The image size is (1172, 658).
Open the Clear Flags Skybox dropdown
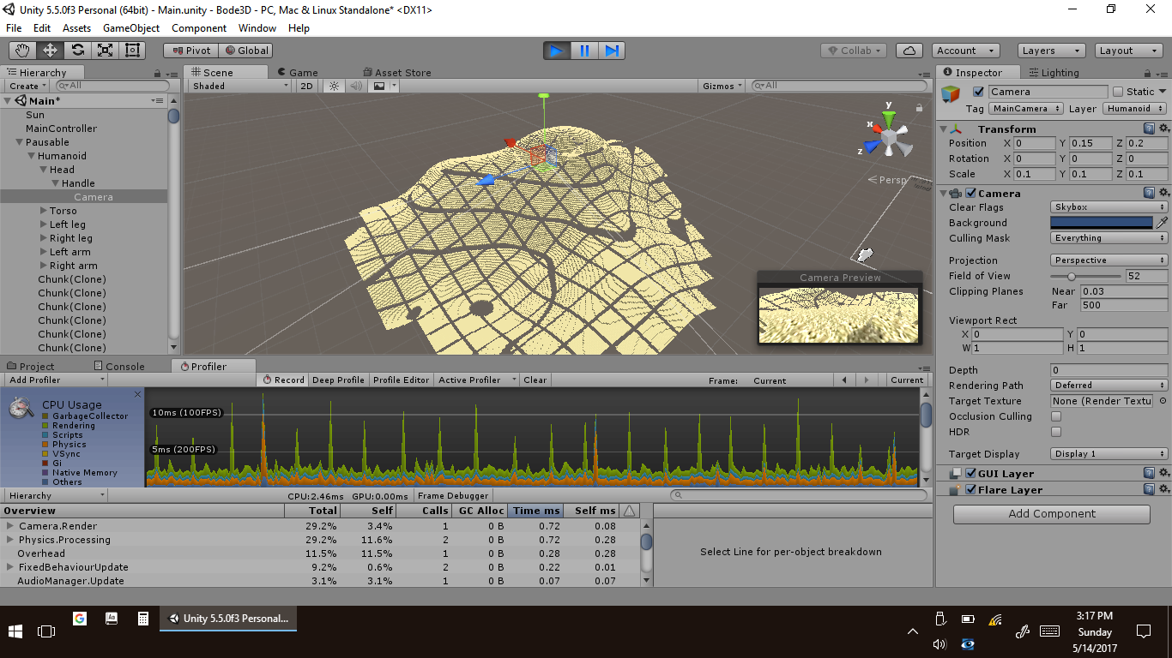[1109, 207]
